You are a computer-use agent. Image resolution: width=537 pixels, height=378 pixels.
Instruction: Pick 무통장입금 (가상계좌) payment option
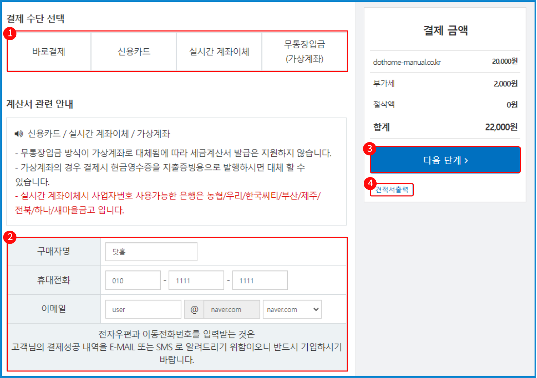(304, 52)
